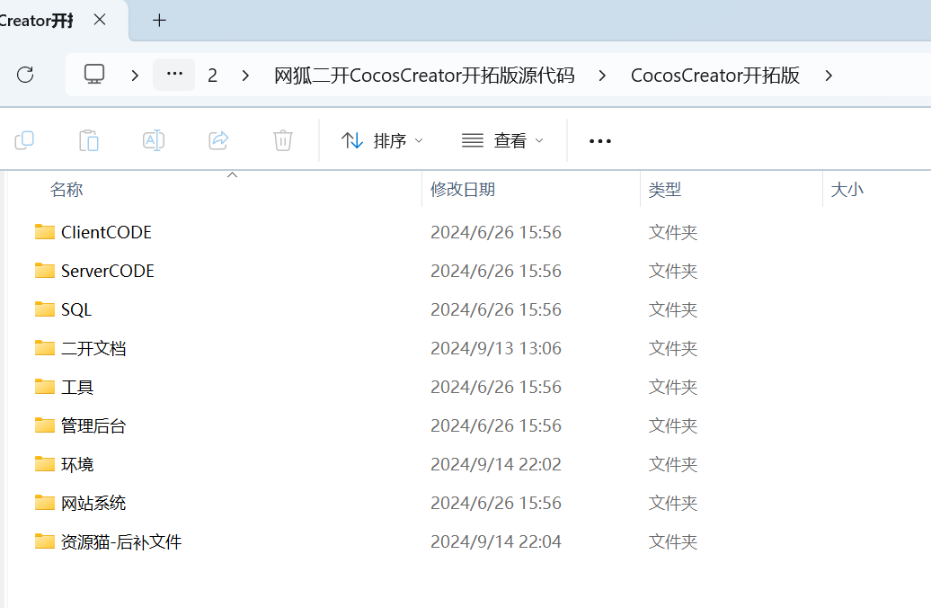931x608 pixels.
Task: Select 环境 folder name
Action: [x=77, y=464]
